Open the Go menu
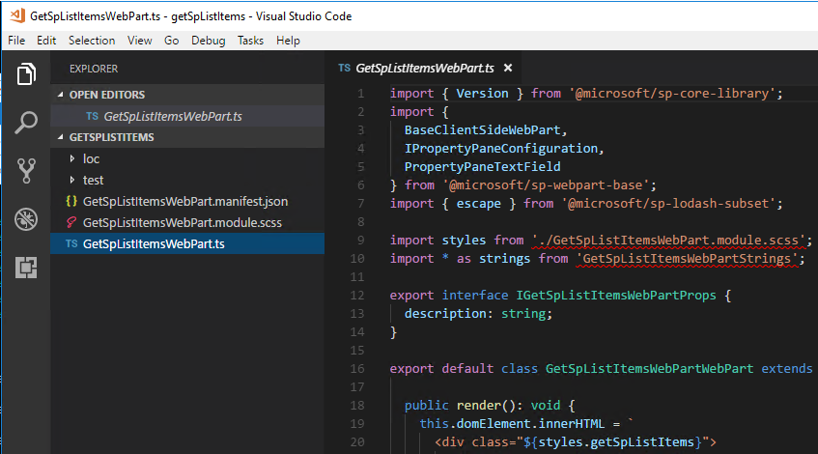 click(x=171, y=41)
